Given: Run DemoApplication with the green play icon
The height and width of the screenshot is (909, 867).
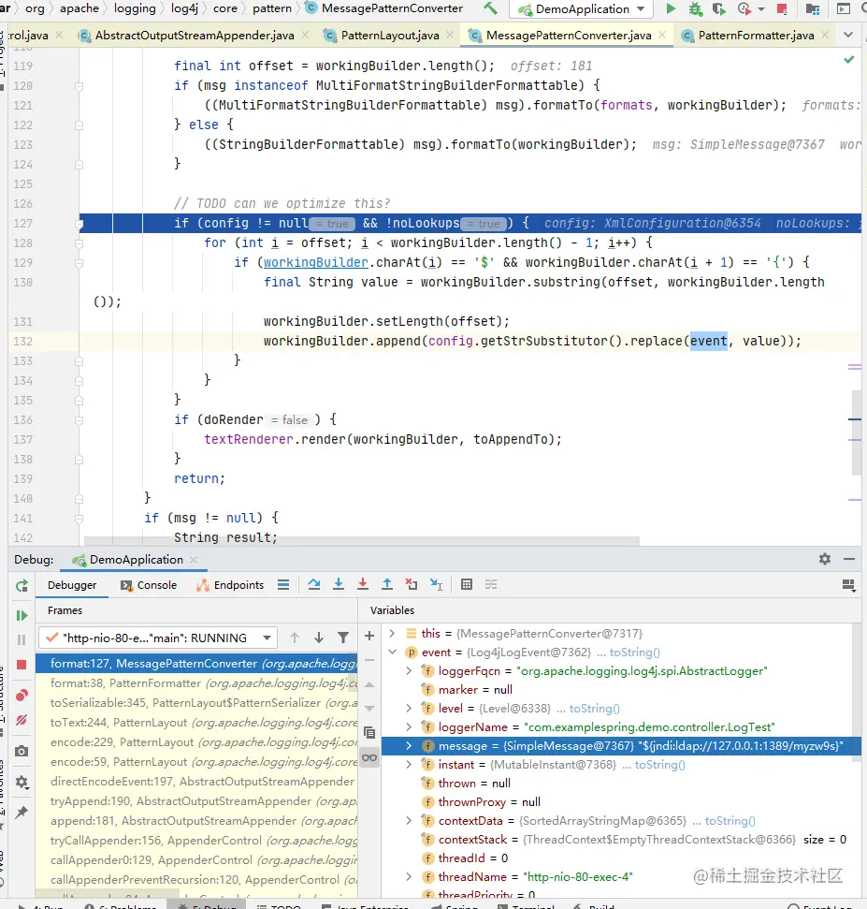Looking at the screenshot, I should coord(671,8).
